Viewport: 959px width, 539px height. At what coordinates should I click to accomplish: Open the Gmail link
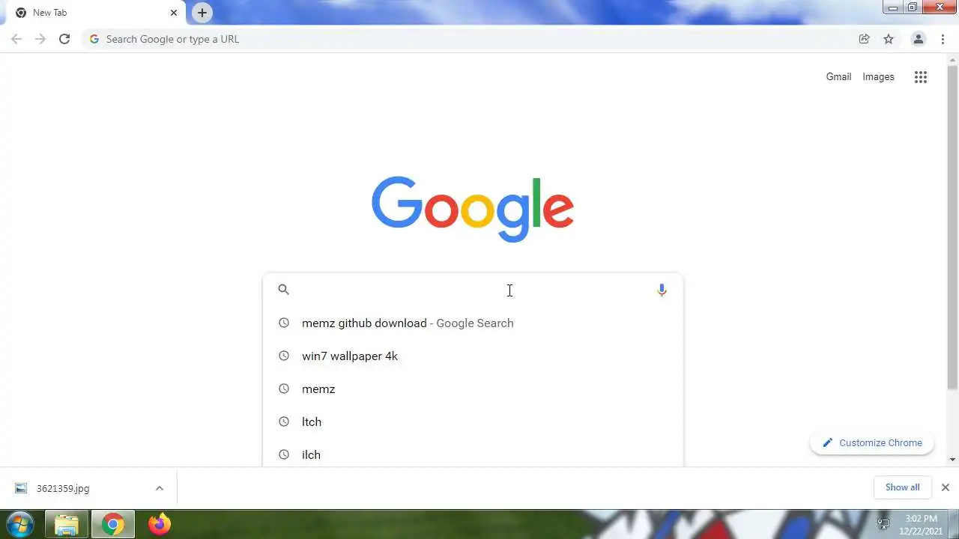pos(838,76)
